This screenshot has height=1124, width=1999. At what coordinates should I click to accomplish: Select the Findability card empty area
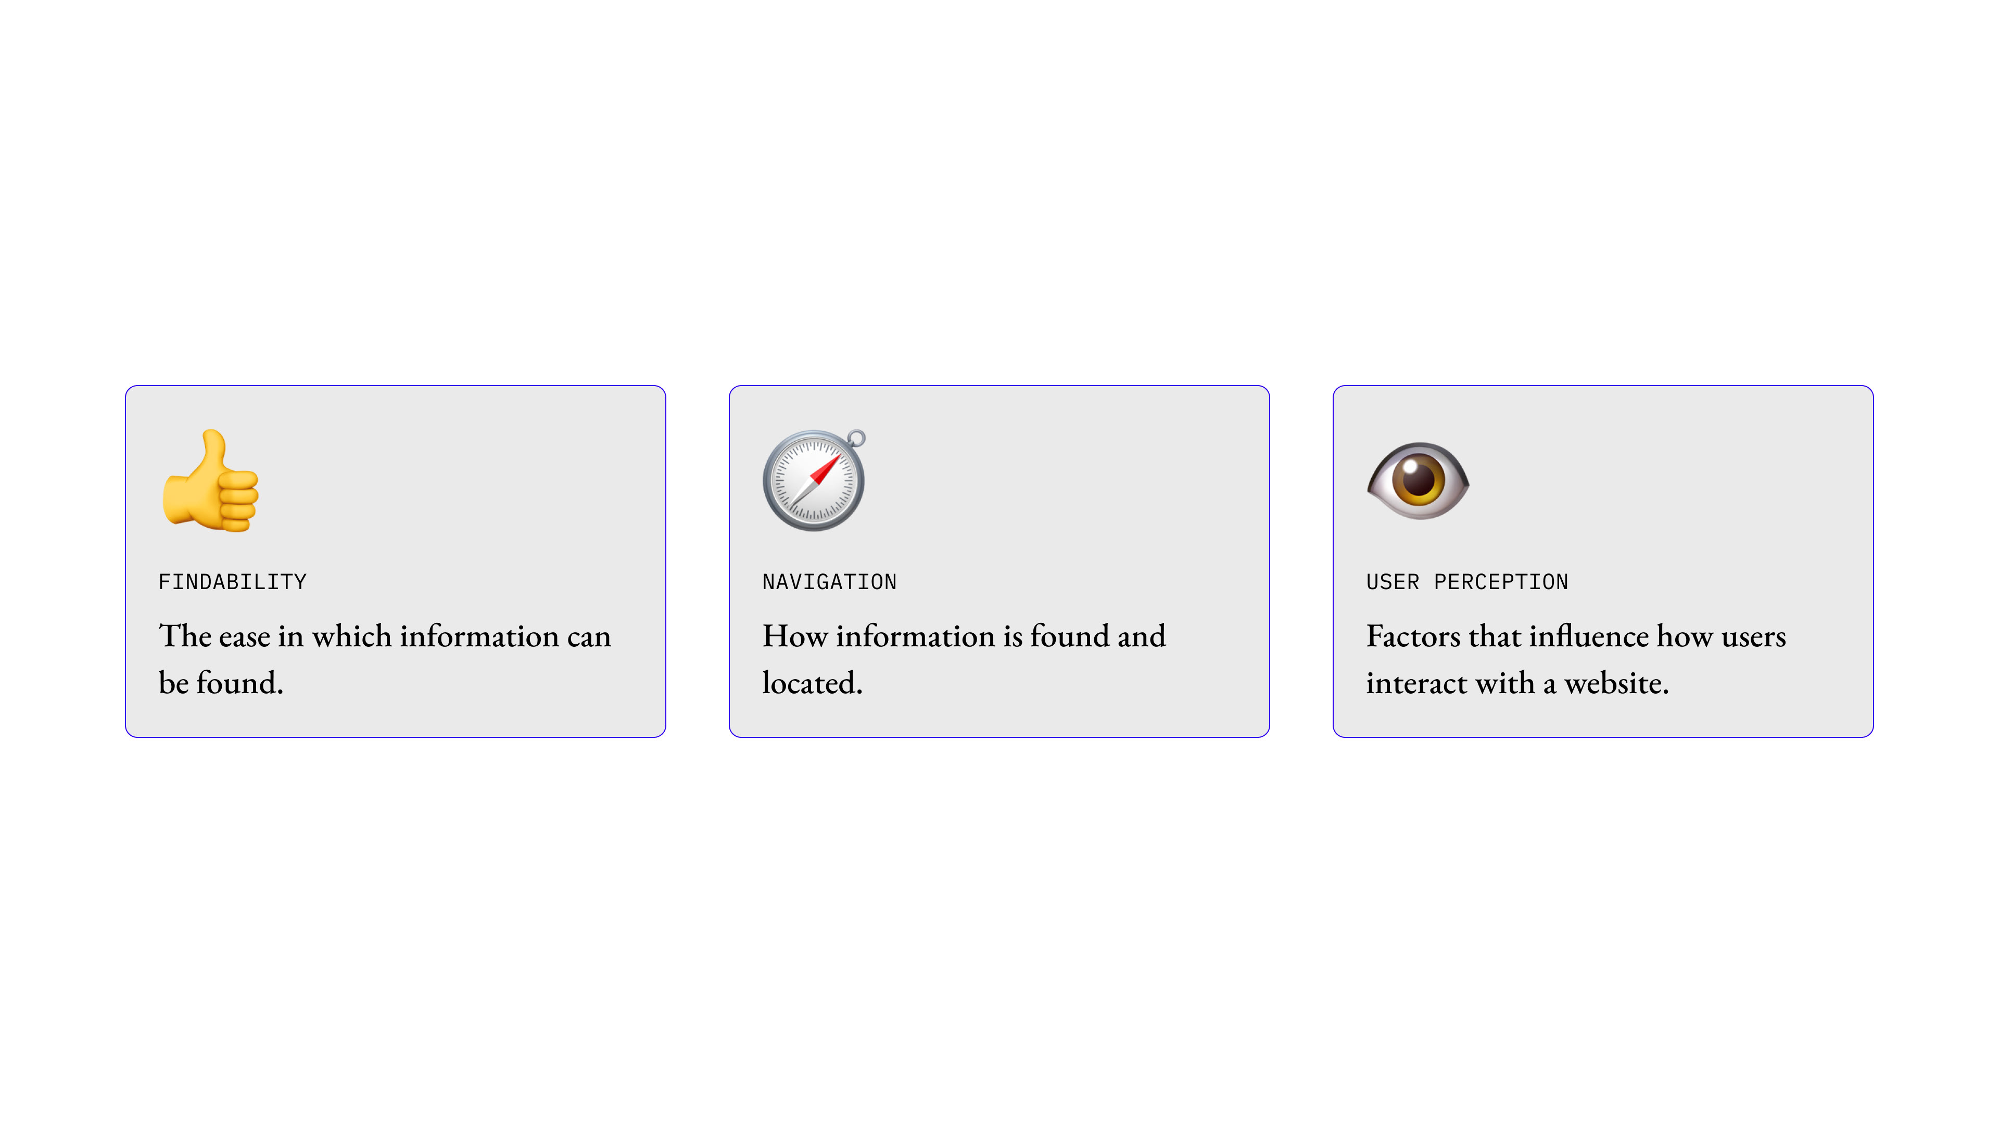(x=465, y=481)
